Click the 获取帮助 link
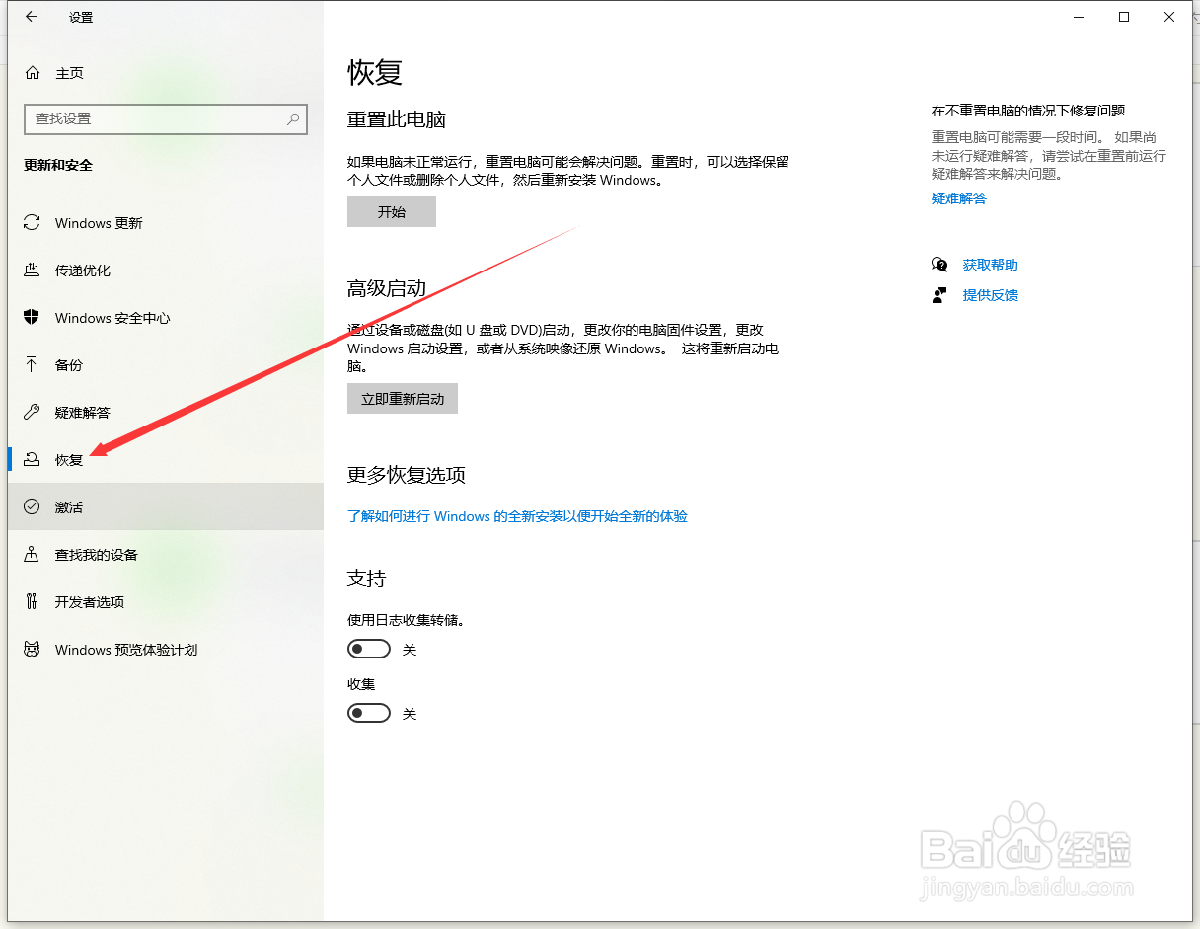The image size is (1200, 929). tap(991, 265)
